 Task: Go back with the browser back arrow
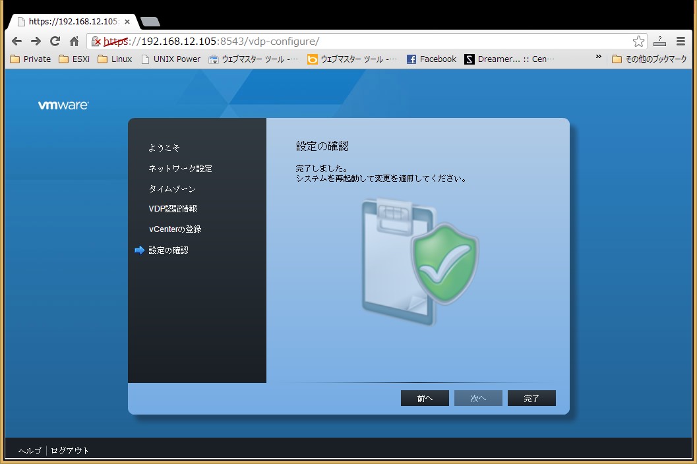(16, 42)
